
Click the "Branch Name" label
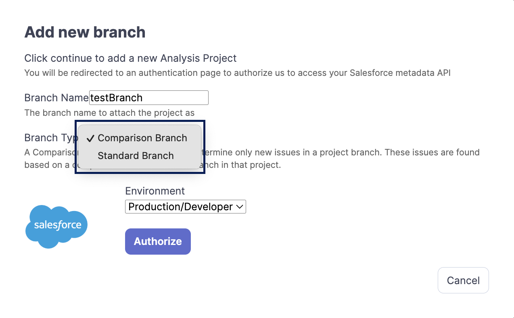[56, 98]
